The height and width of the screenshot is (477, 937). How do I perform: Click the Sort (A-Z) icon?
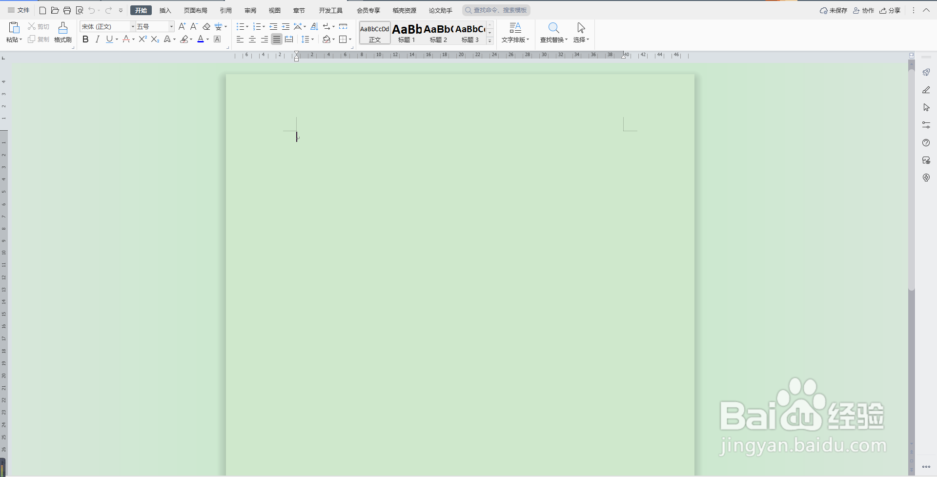pos(314,26)
